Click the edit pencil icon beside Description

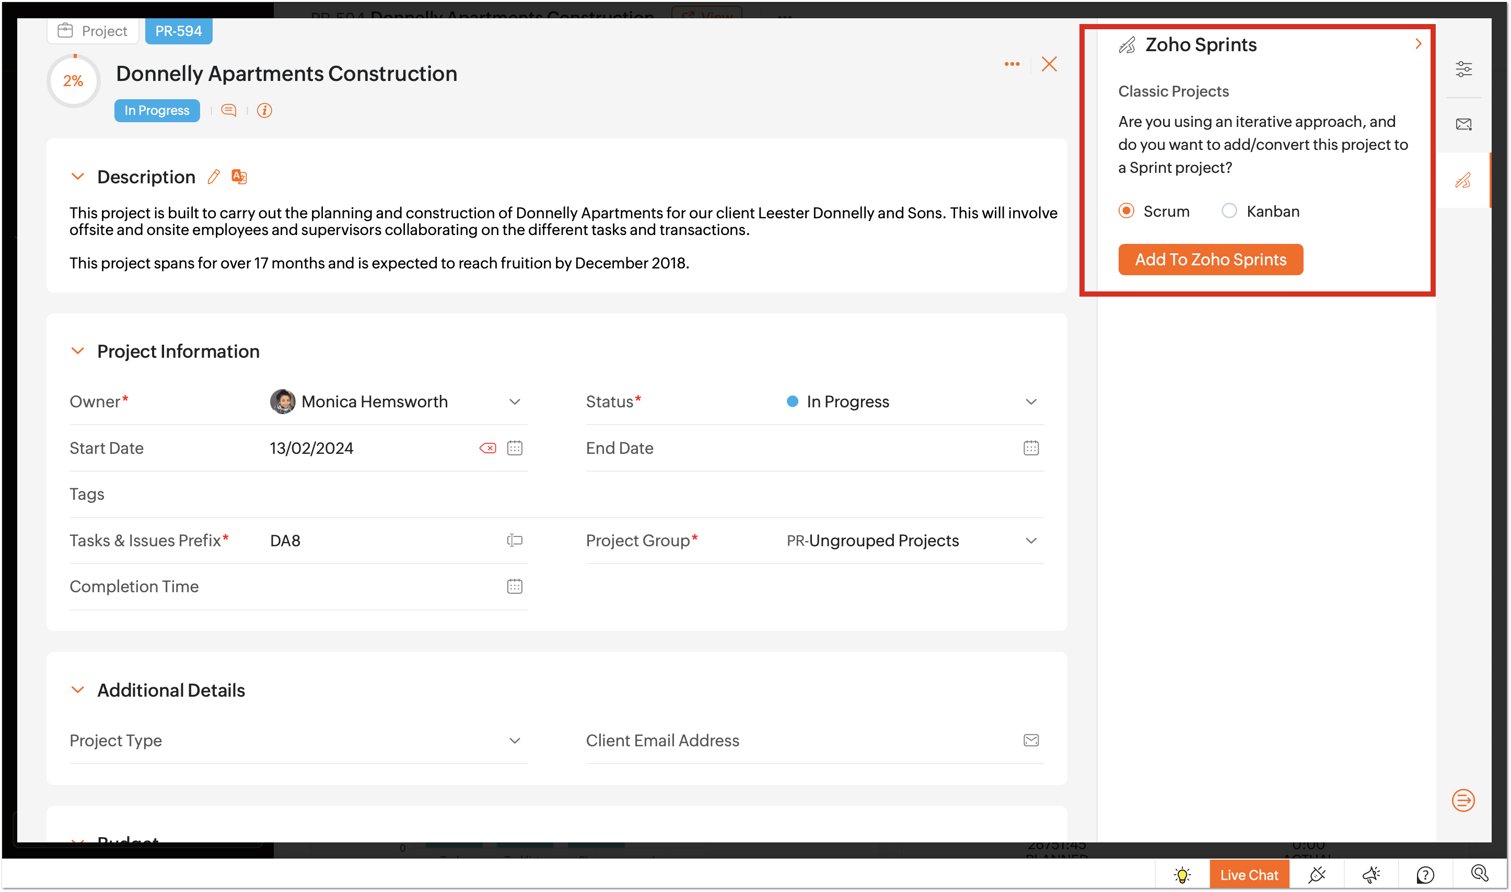pos(214,177)
